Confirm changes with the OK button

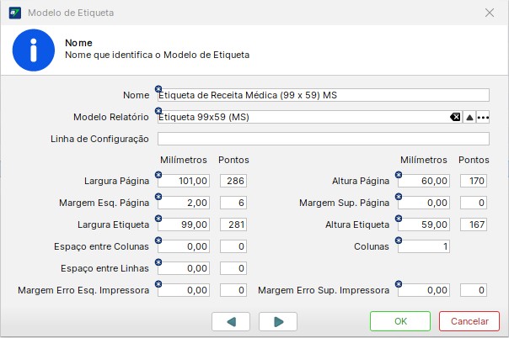point(400,321)
